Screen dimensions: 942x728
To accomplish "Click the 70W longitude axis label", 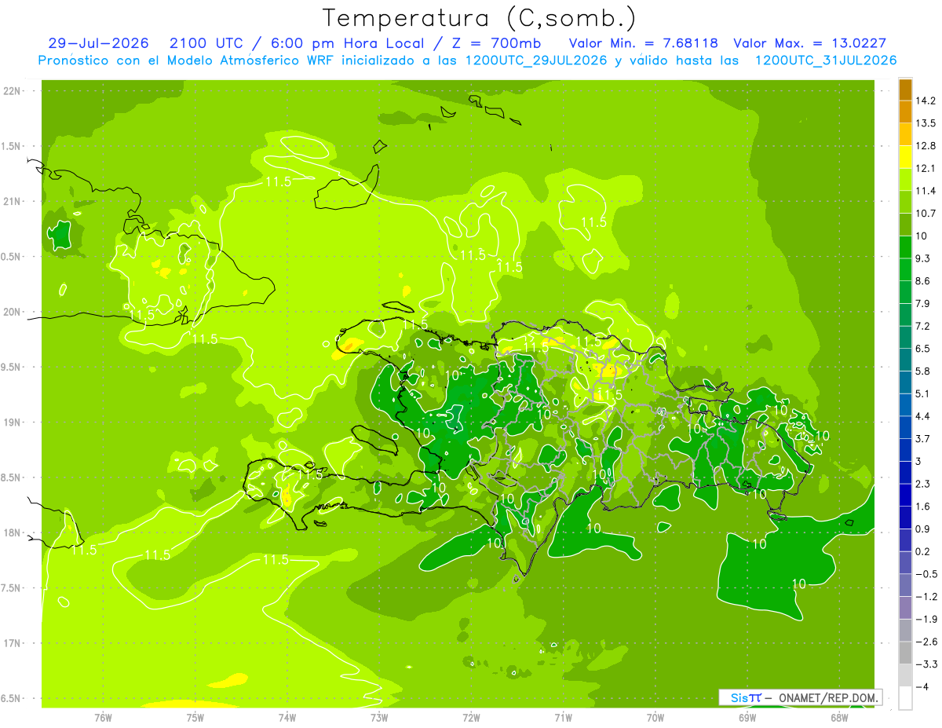I will coord(655,717).
